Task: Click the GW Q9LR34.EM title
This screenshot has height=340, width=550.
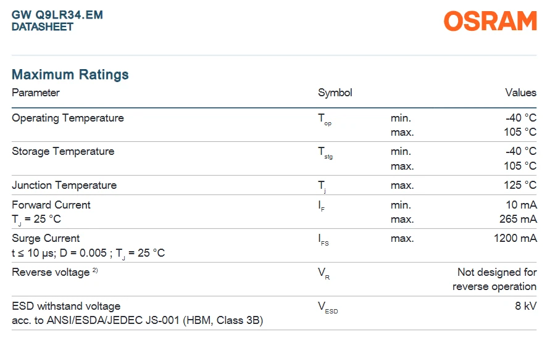Action: tap(57, 15)
